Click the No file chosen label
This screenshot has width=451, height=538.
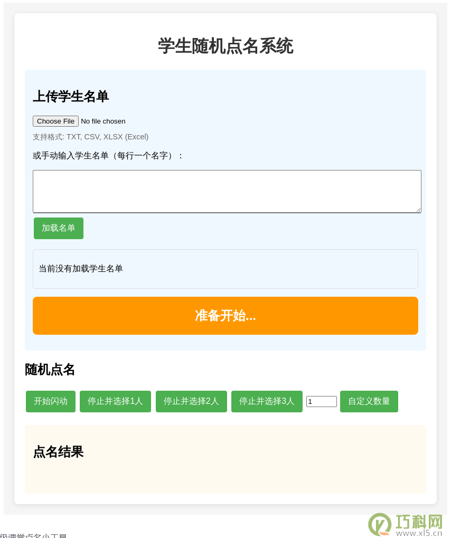(x=103, y=121)
